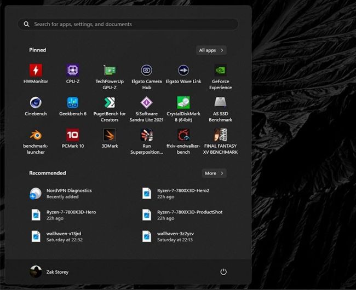Viewport: 356px width, 290px height.
Task: Open the wallhaven-x13jrd image file
Action: point(57,237)
